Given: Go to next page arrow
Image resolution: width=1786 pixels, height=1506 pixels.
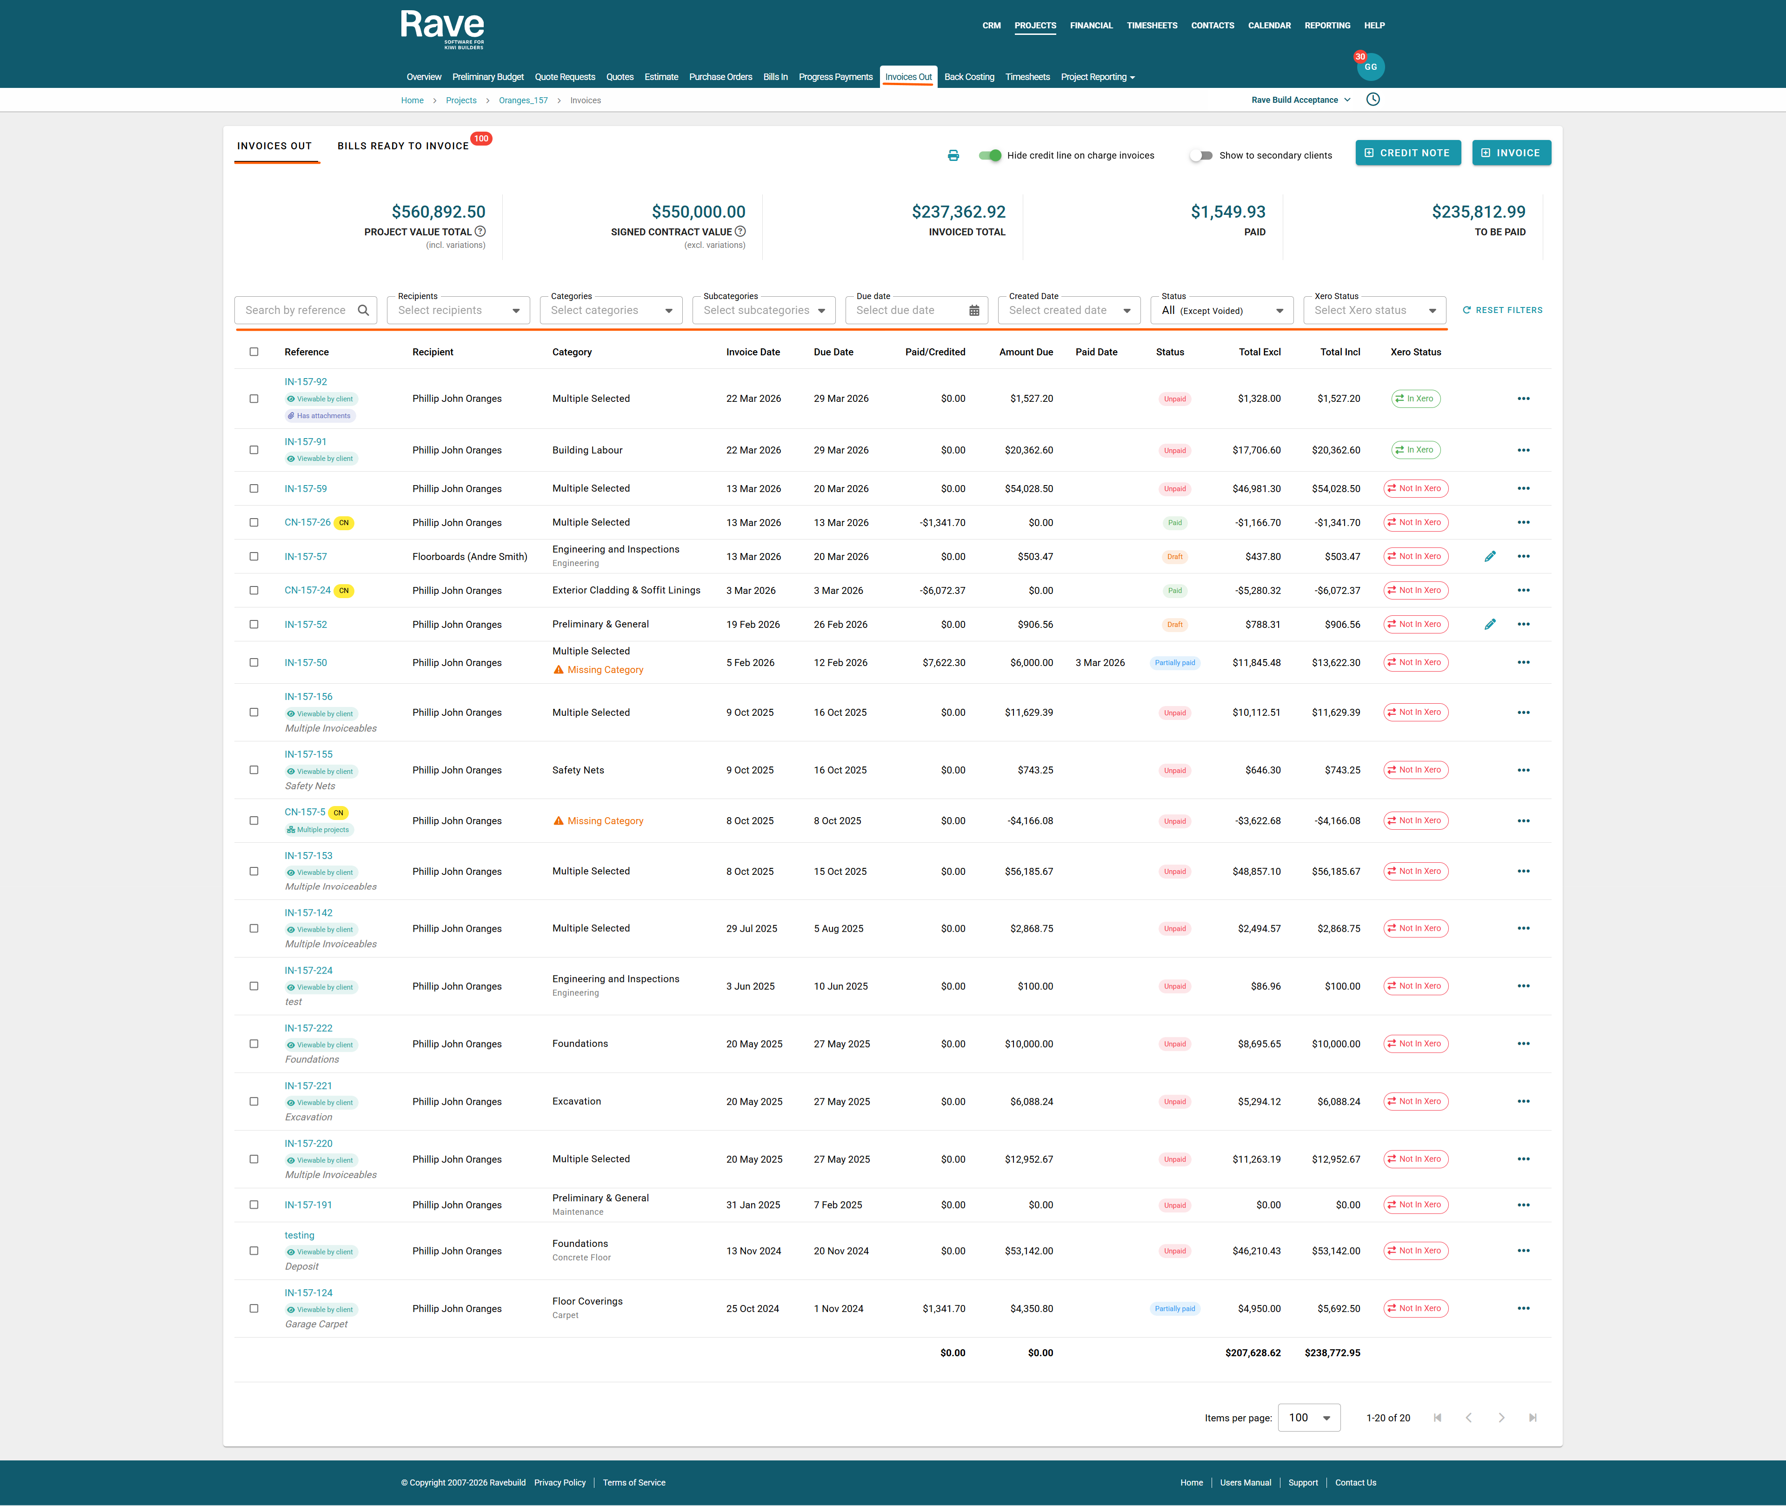Looking at the screenshot, I should point(1501,1418).
